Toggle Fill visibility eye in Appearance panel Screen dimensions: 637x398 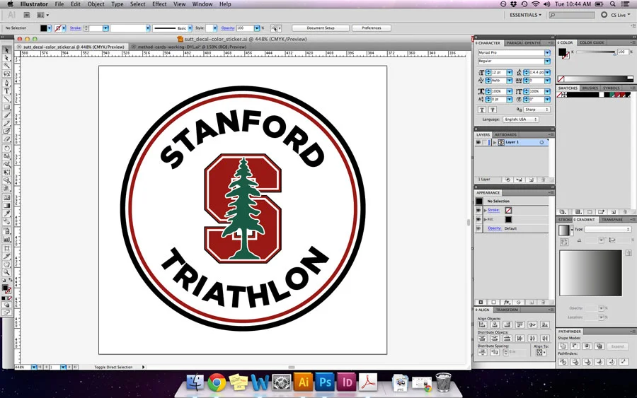click(478, 219)
